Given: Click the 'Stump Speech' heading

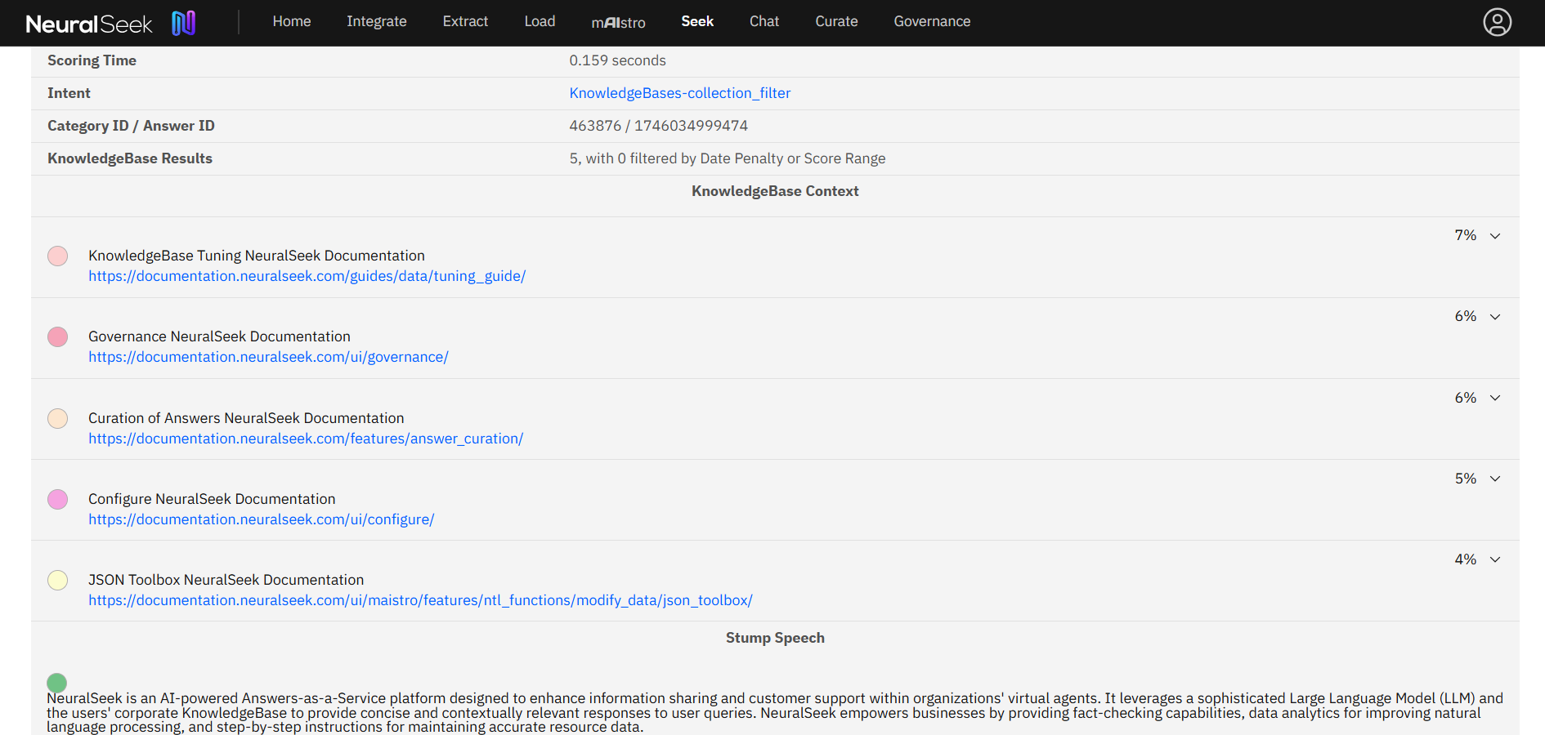Looking at the screenshot, I should coord(775,638).
